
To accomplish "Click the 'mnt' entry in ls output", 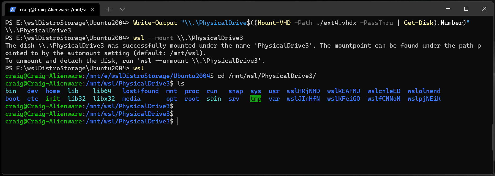I will click(x=172, y=91).
